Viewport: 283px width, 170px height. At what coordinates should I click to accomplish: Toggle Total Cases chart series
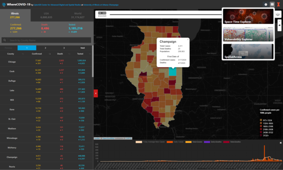pyautogui.click(x=194, y=142)
